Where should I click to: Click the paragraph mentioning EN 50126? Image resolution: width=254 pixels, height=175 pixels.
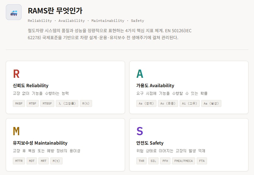click(110, 34)
